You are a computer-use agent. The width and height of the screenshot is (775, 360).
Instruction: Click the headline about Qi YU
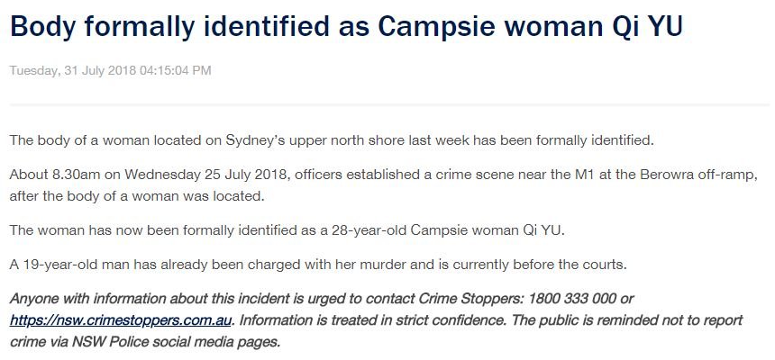click(346, 26)
